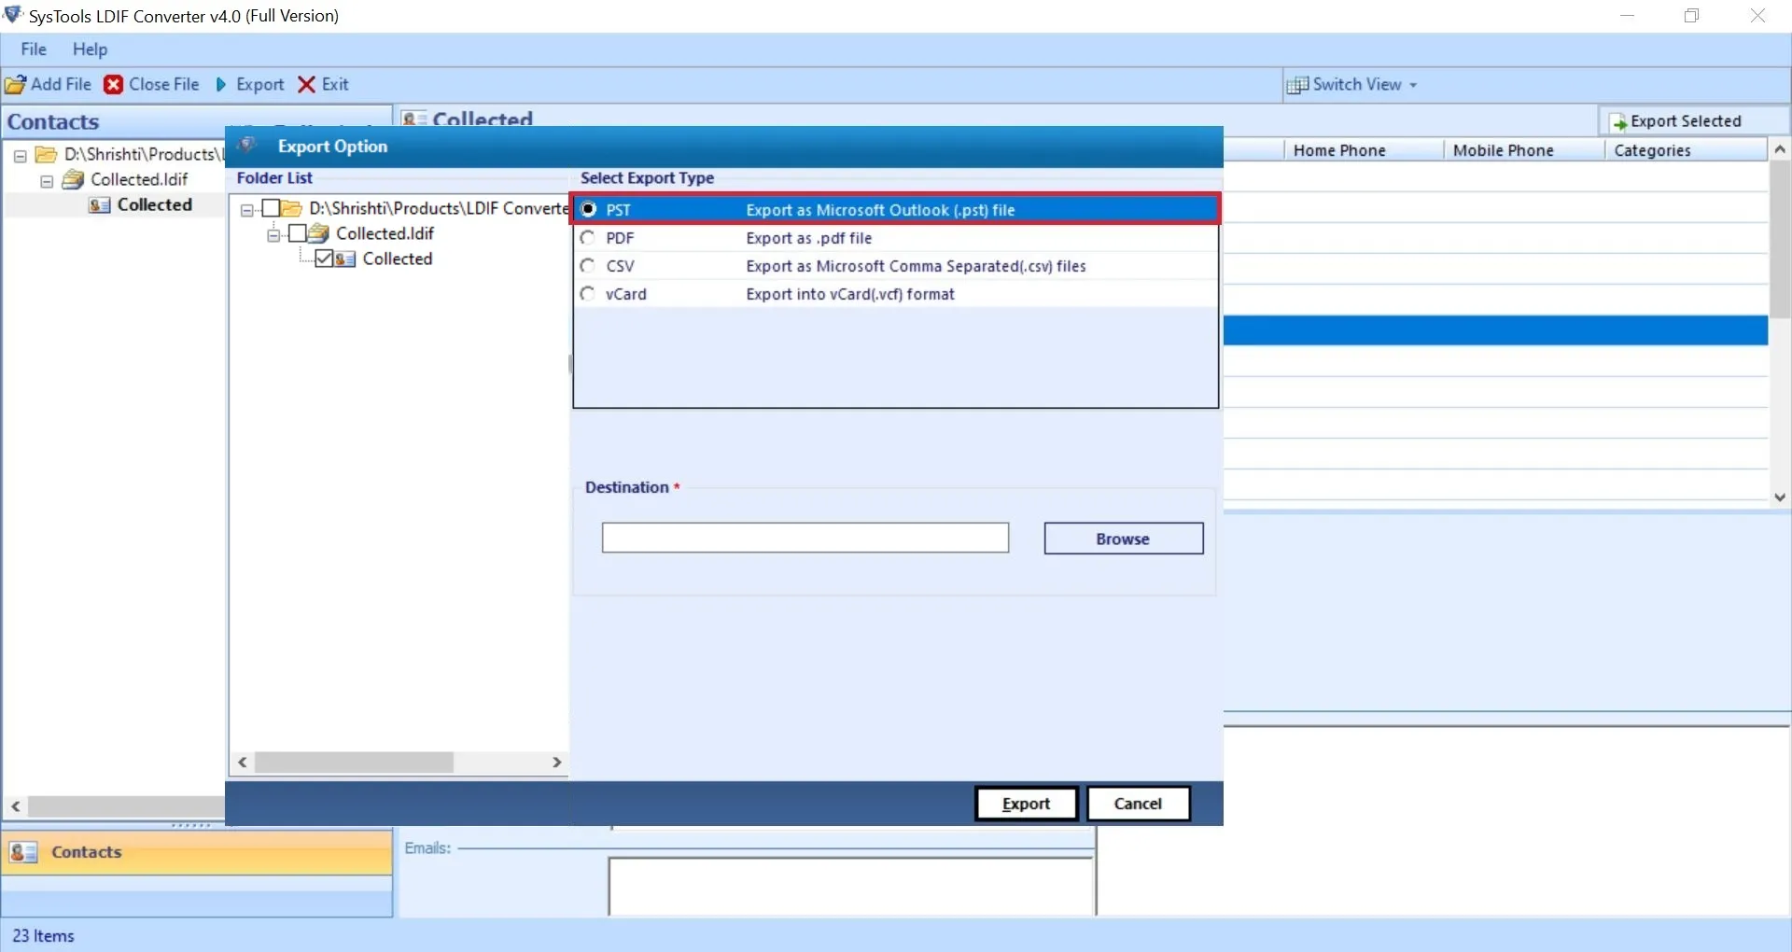Click "Export into vCard(.vcf) format" text
The height and width of the screenshot is (952, 1792).
pyautogui.click(x=850, y=294)
